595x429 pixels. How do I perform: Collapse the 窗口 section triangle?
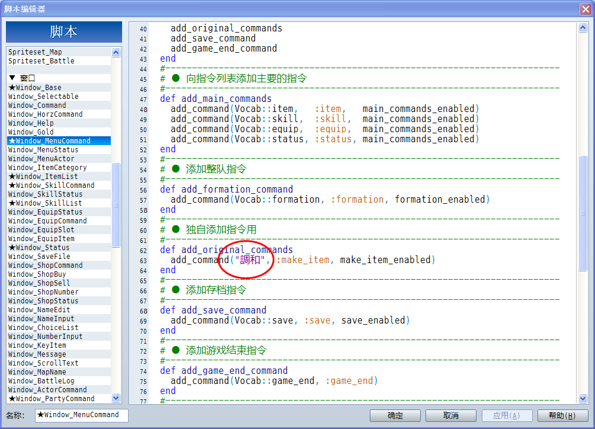pyautogui.click(x=12, y=78)
